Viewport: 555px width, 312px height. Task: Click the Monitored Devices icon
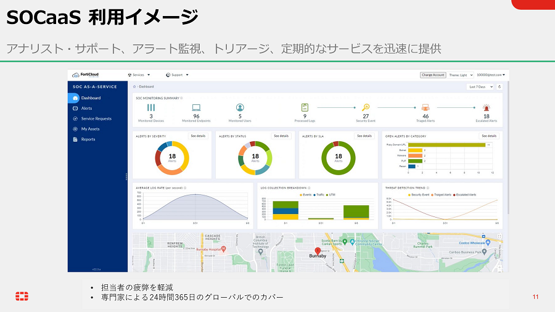click(x=151, y=107)
